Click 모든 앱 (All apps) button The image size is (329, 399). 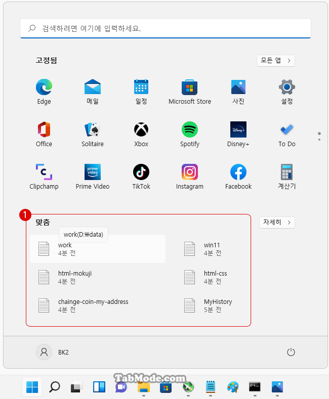point(276,61)
